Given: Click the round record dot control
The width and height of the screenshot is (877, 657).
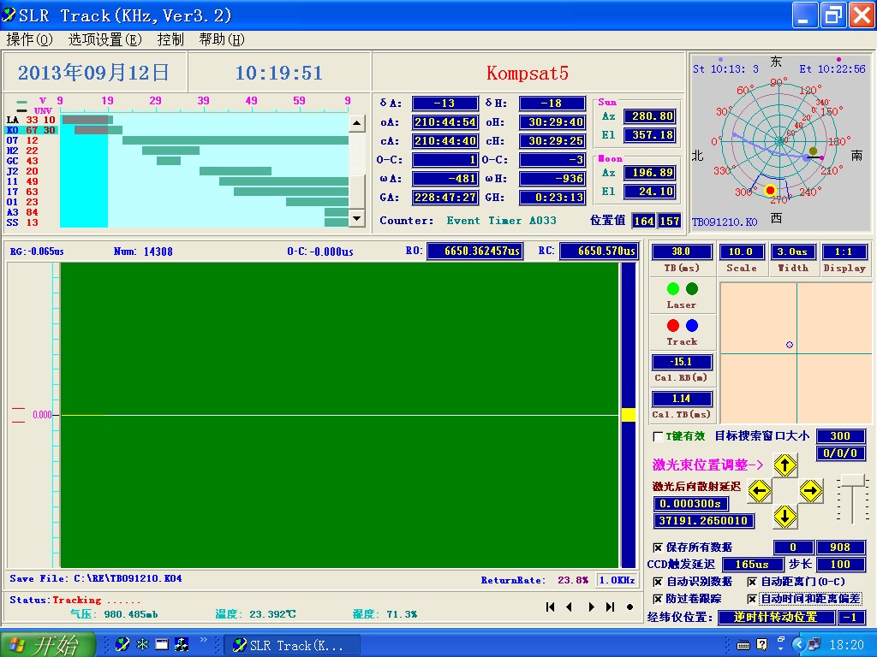Looking at the screenshot, I should (629, 607).
